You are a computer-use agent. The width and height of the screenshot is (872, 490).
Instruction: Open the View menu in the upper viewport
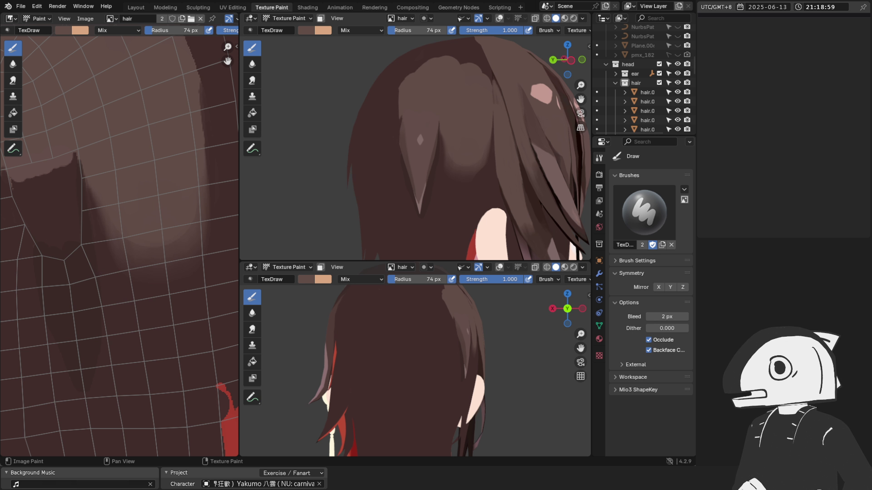[337, 19]
